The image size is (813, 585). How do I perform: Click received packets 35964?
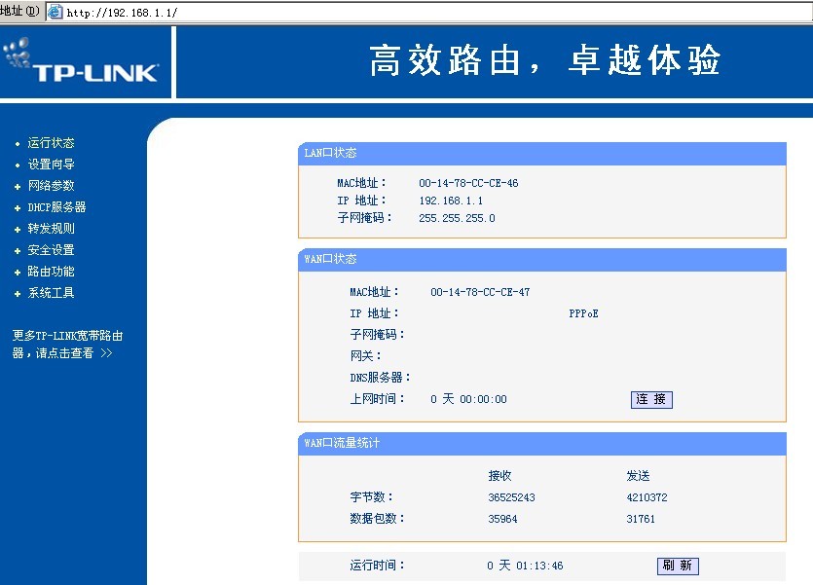[502, 519]
